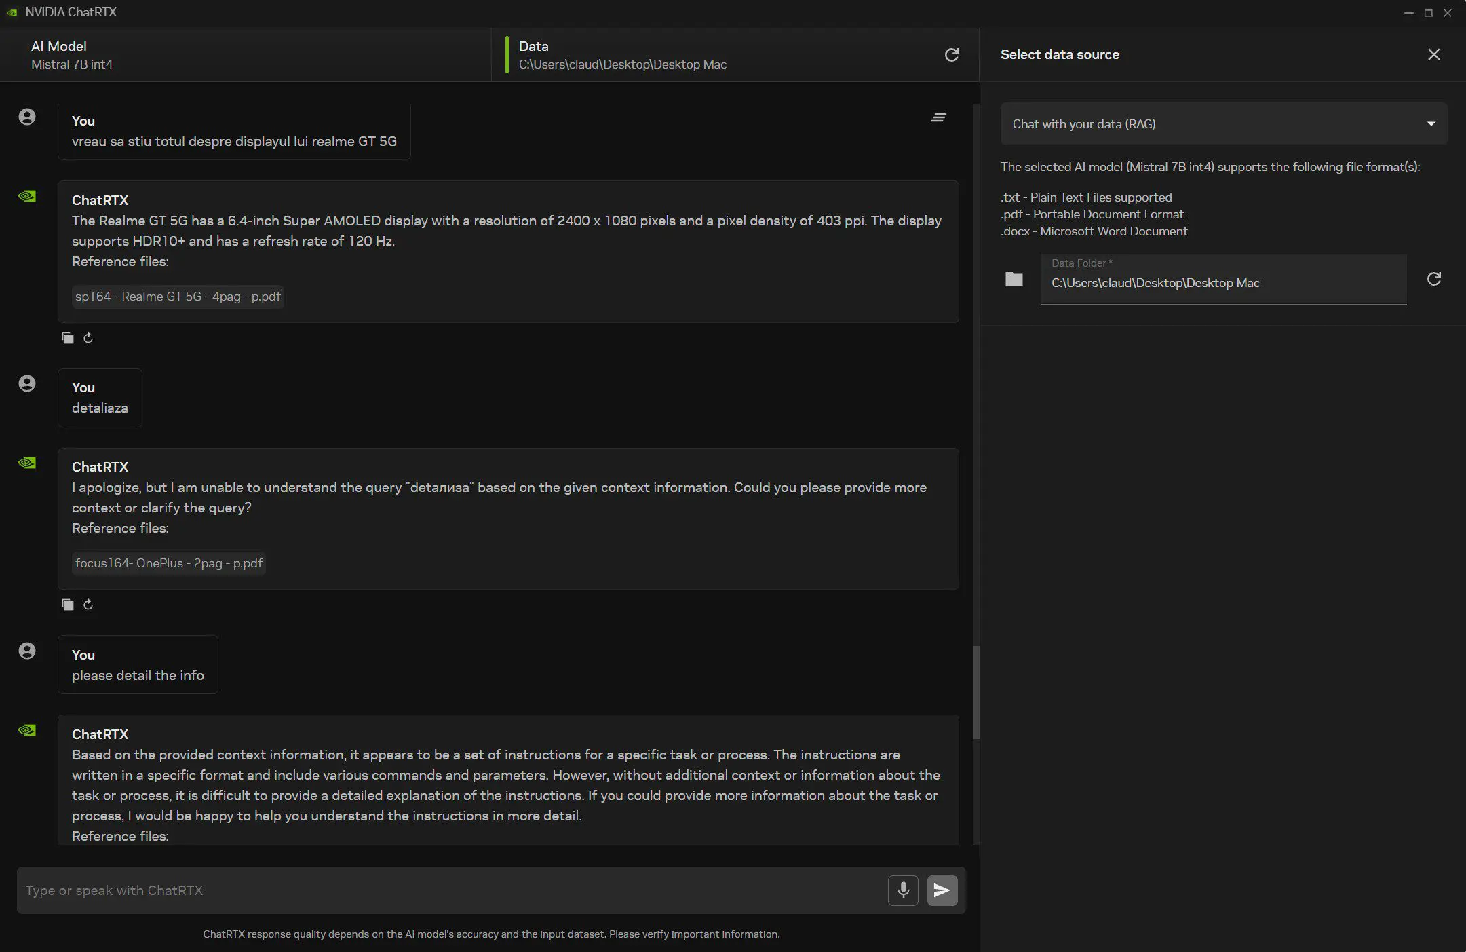Viewport: 1466px width, 952px height.
Task: Refresh the dataset icon in Data header
Action: point(952,55)
